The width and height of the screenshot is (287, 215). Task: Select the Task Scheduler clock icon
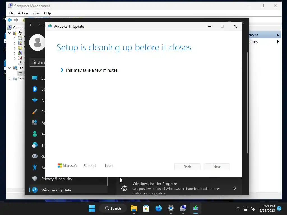(20, 38)
